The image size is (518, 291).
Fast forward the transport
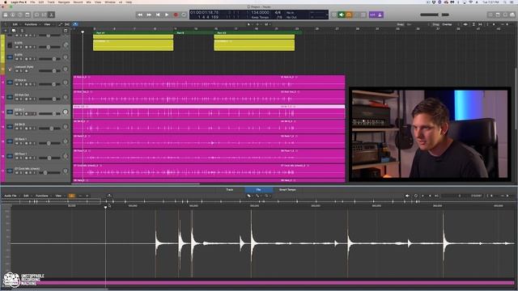(149, 15)
